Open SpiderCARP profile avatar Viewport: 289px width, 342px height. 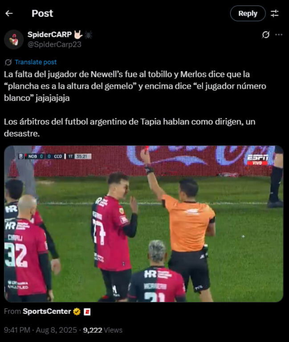(14, 40)
